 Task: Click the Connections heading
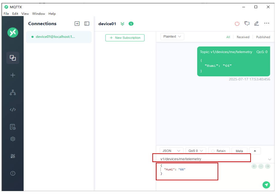coord(42,24)
